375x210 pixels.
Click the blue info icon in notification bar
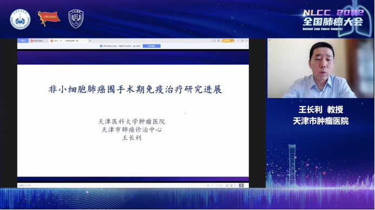101,46
